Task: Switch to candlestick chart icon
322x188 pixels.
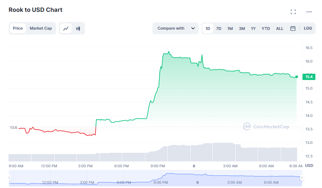Action: (78, 29)
